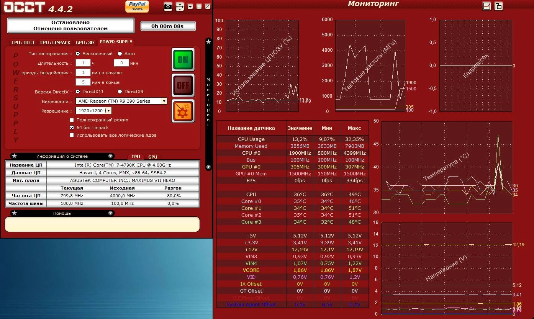This screenshot has width=534, height=319.
Task: Select the System Agent Offset row
Action: [293, 305]
